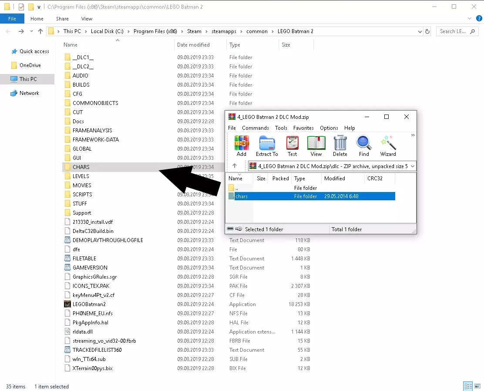484x391 pixels.
Task: Open the Commands menu in WinRAR
Action: click(x=255, y=128)
